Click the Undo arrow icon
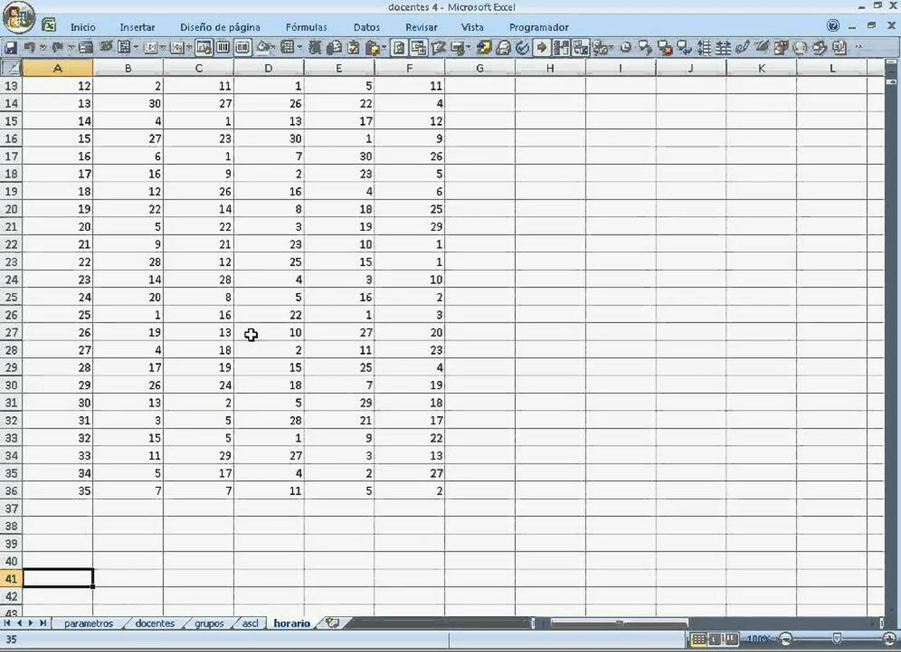This screenshot has height=652, width=901. point(30,48)
